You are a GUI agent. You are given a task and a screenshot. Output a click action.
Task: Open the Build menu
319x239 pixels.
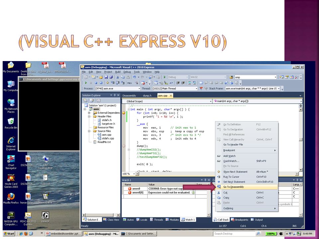coord(118,72)
